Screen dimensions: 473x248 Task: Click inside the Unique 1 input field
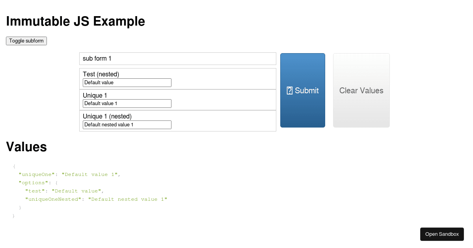tap(127, 103)
